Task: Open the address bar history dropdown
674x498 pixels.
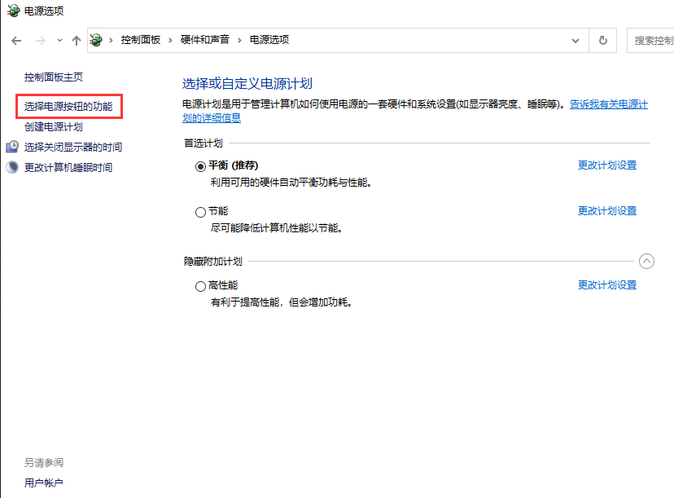Action: point(576,40)
